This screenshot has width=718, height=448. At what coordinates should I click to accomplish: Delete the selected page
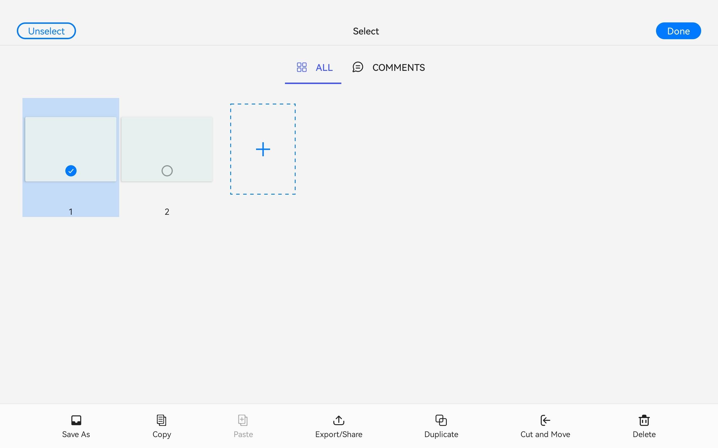(644, 426)
